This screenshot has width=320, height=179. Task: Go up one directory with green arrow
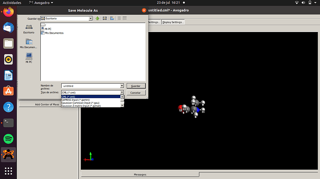coord(97,19)
